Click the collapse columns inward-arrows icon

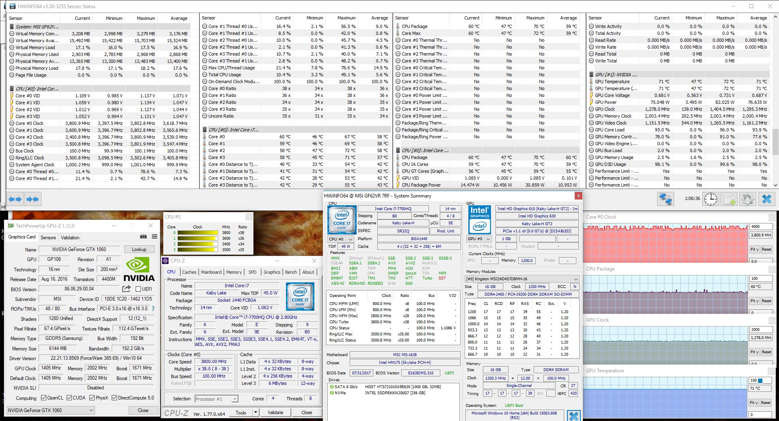[x=32, y=199]
